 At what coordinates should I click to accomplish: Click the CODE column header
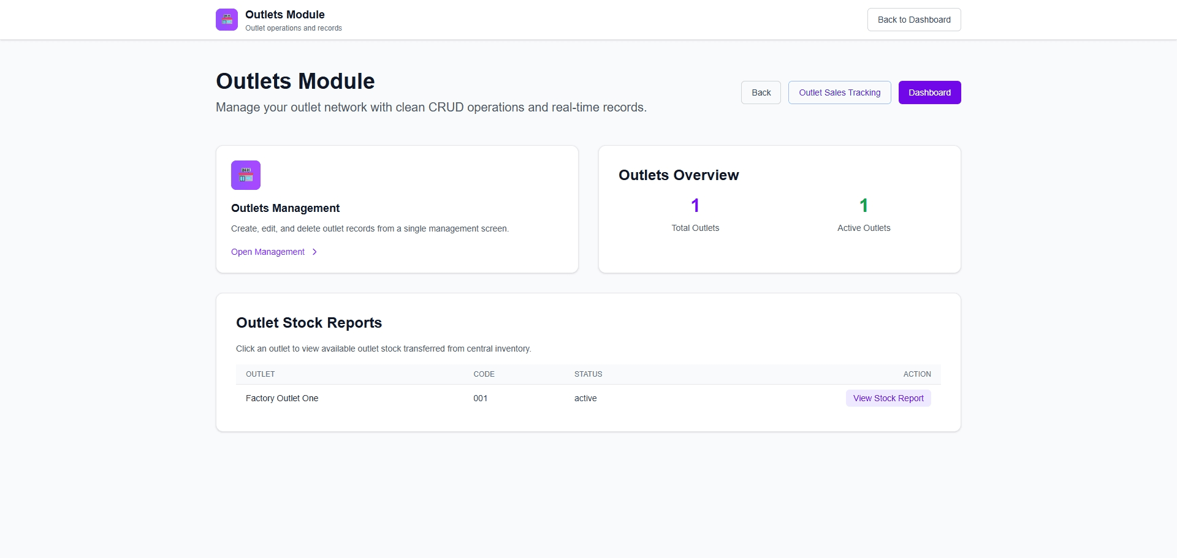484,374
